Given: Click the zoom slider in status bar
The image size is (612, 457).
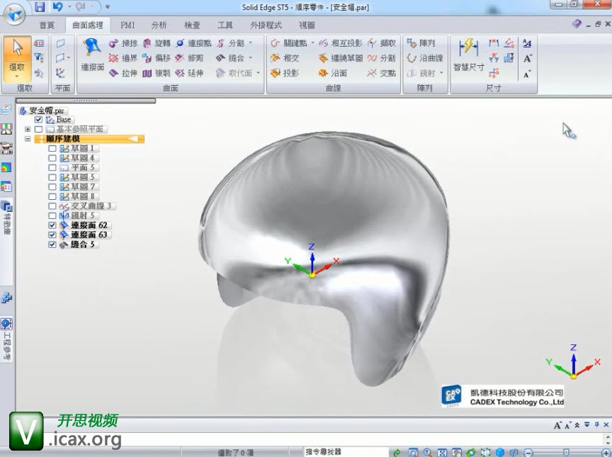Looking at the screenshot, I should (x=565, y=452).
